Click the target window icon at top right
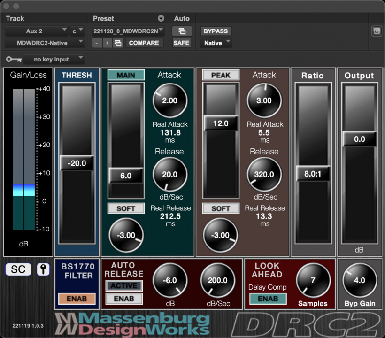The image size is (385, 338). (376, 31)
